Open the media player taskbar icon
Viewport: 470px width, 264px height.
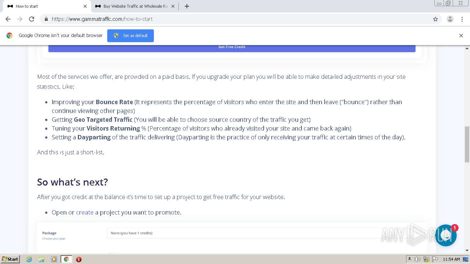[x=54, y=259]
